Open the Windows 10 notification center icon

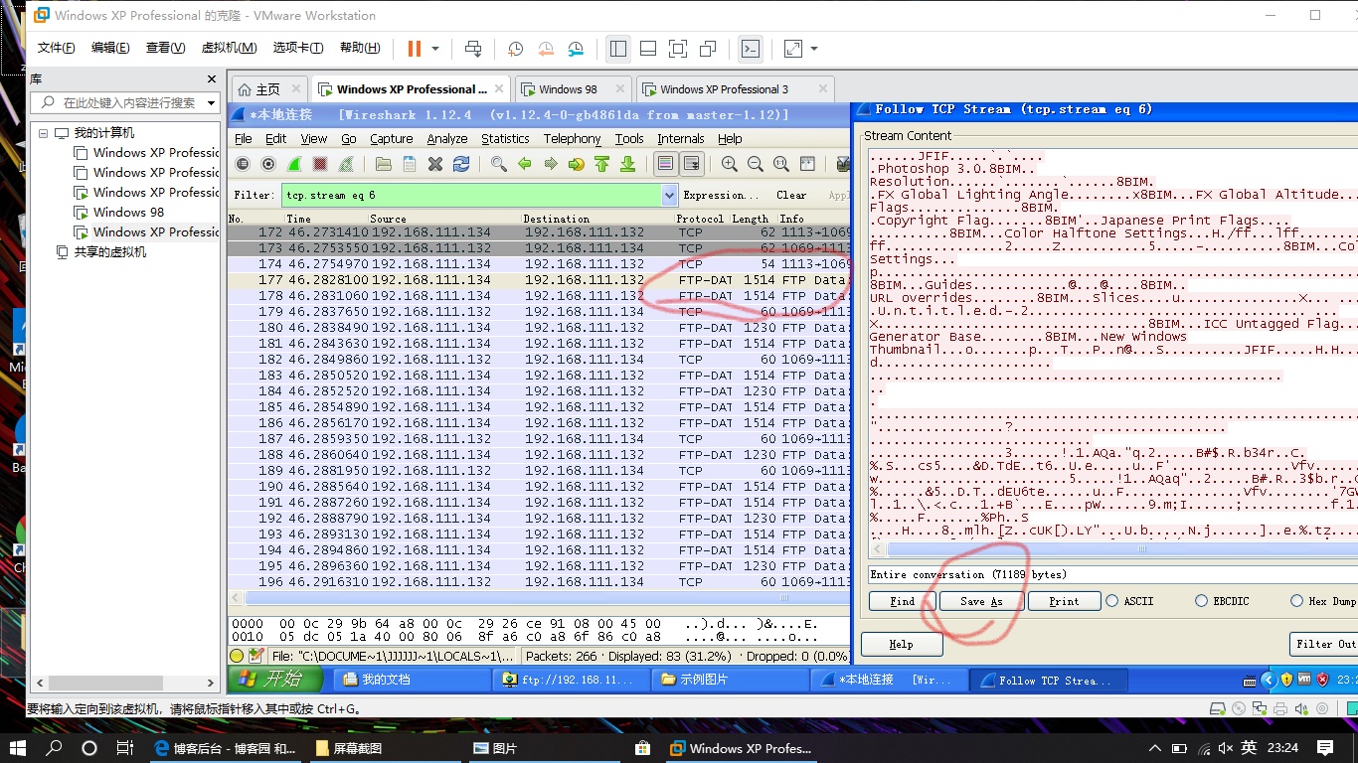click(1324, 748)
